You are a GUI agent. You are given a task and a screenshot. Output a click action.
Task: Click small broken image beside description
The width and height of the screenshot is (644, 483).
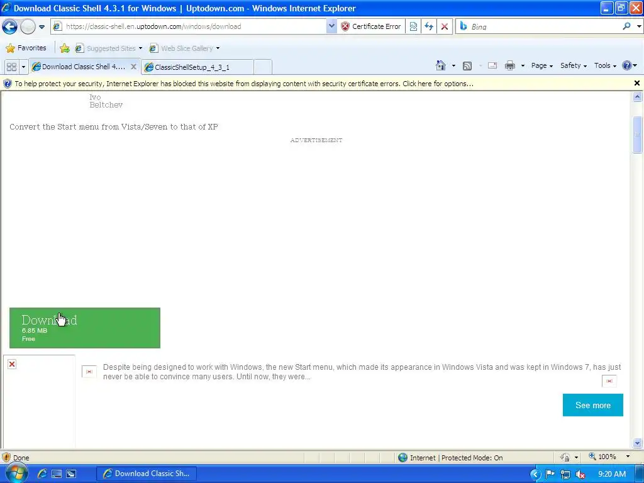click(89, 371)
